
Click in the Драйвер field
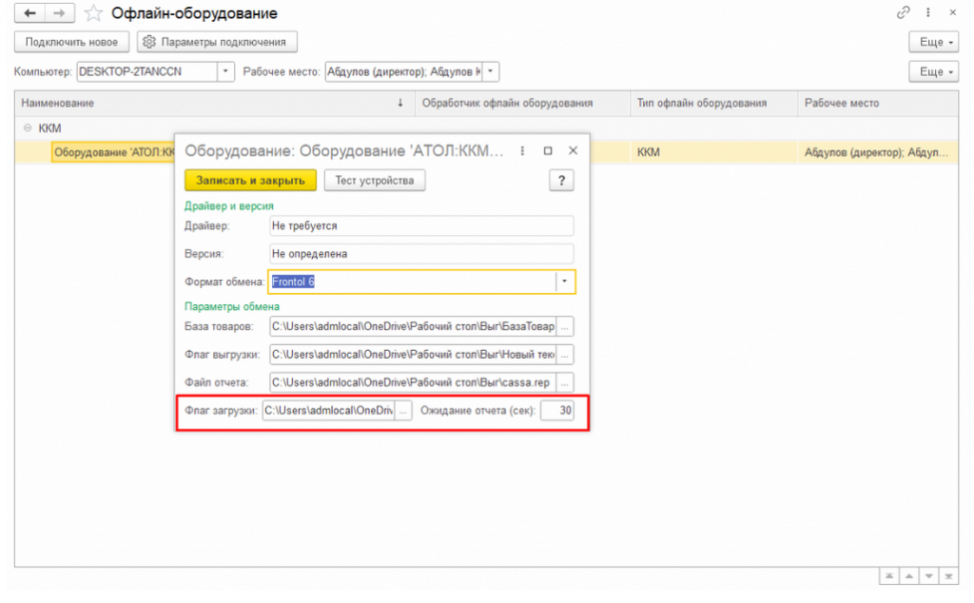[421, 226]
